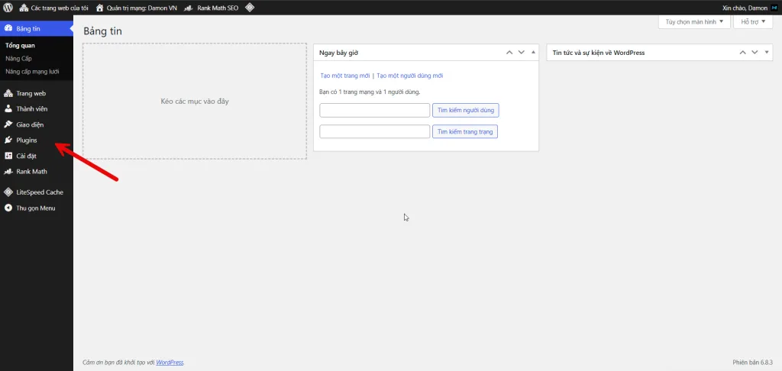
Task: Open Nâng Cấp submenu item
Action: tap(18, 58)
